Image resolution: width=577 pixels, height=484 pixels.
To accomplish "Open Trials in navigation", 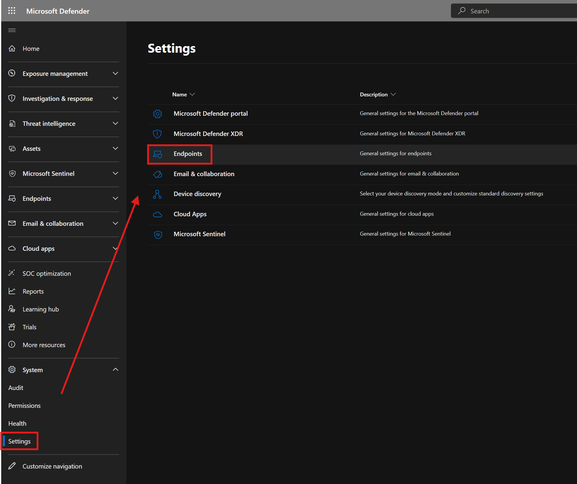I will point(29,327).
